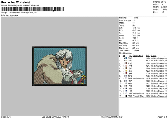Click the 'St.' column header
The height and width of the screenshot is (119, 168).
tap(130, 56)
